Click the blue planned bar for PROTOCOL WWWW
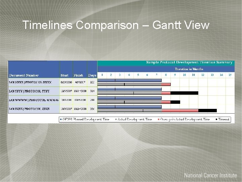The height and width of the screenshot is (182, 242). click(129, 98)
